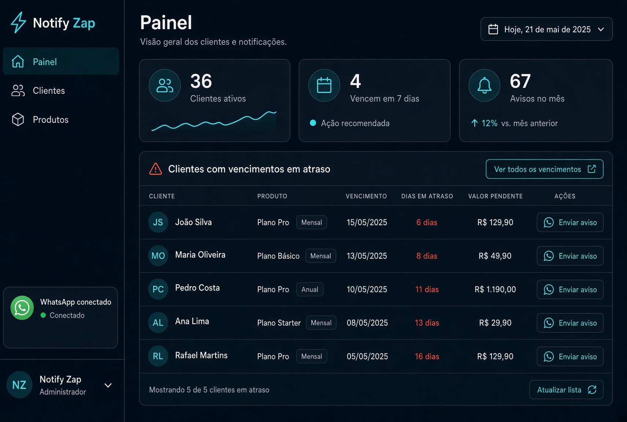Click the users icon on Clientes ativos card

point(164,85)
